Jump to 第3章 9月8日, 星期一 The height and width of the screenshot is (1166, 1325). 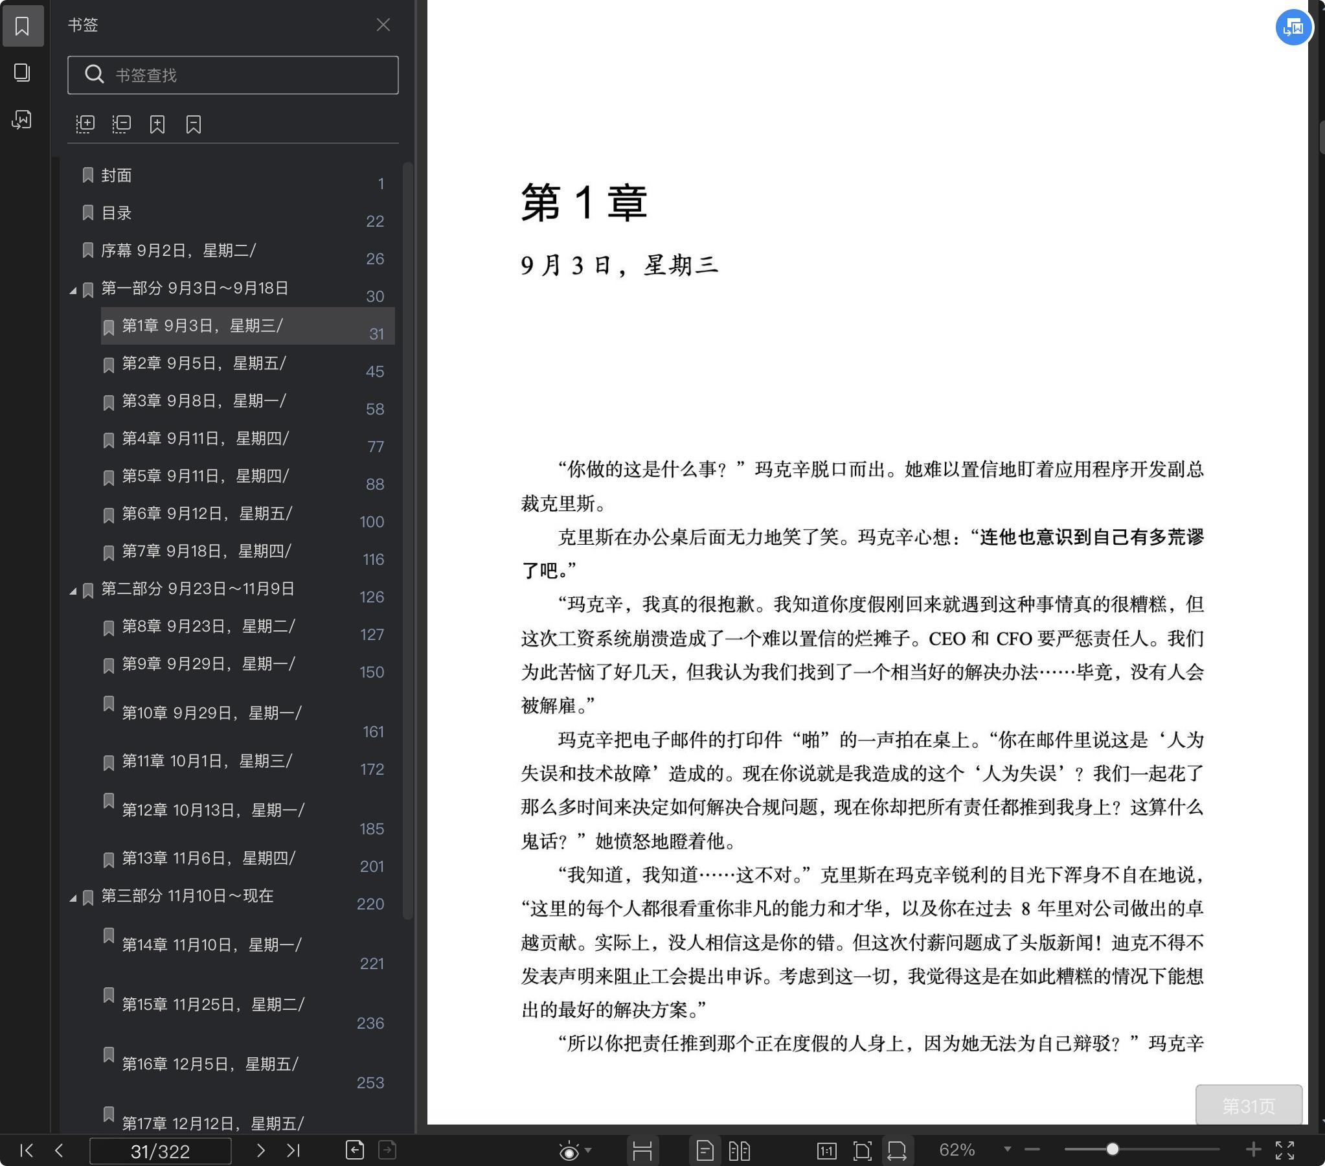[204, 401]
